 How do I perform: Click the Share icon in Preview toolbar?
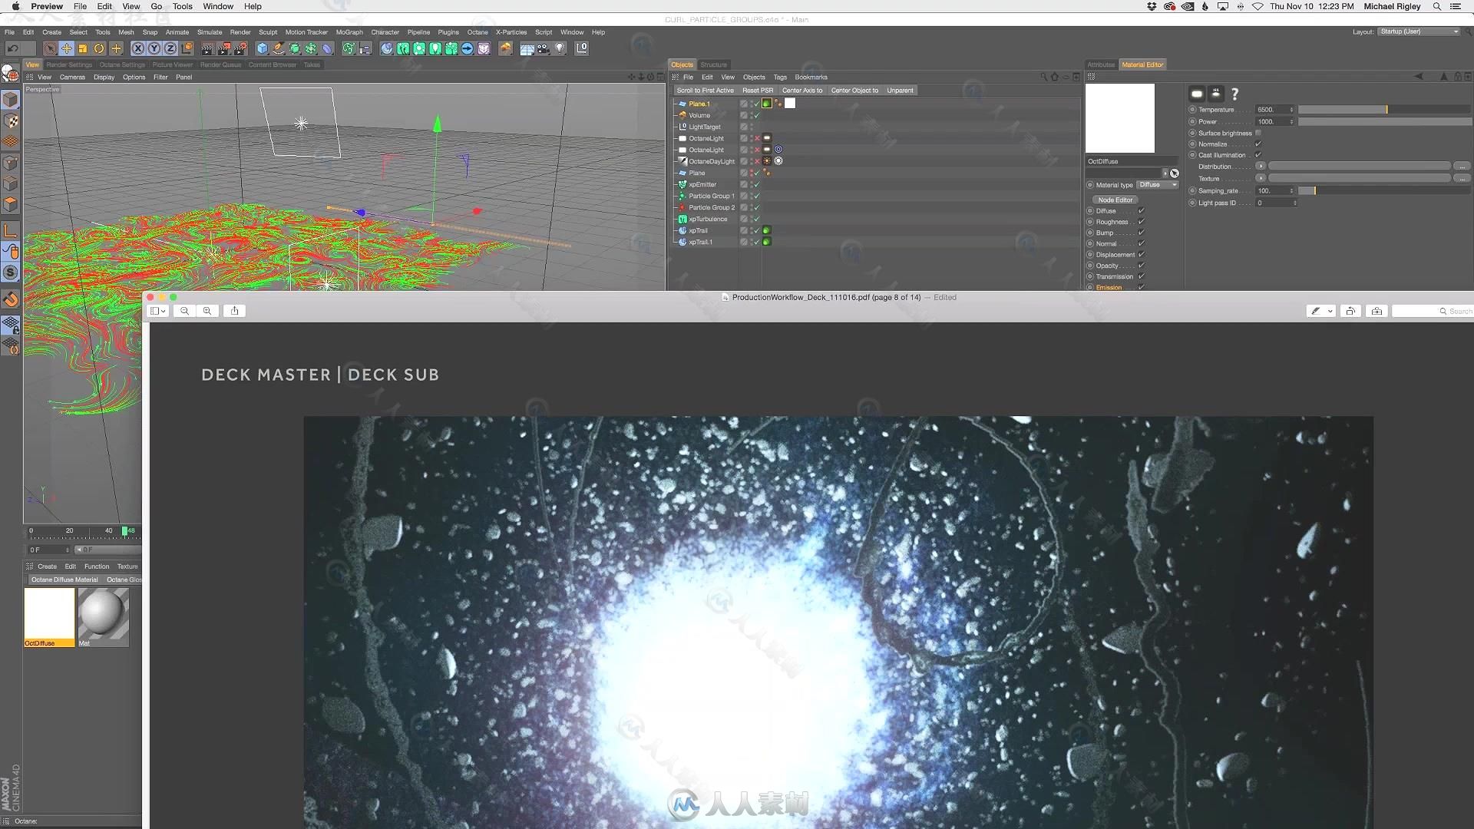pos(234,311)
